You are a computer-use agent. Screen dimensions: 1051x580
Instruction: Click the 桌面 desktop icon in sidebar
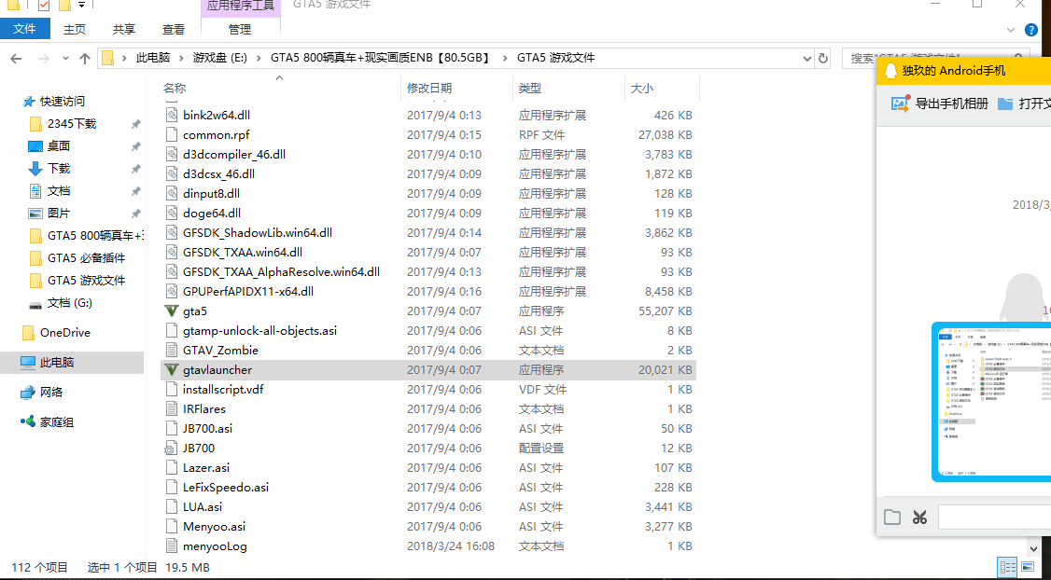35,146
